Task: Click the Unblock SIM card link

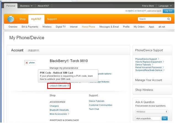Action: pyautogui.click(x=58, y=86)
